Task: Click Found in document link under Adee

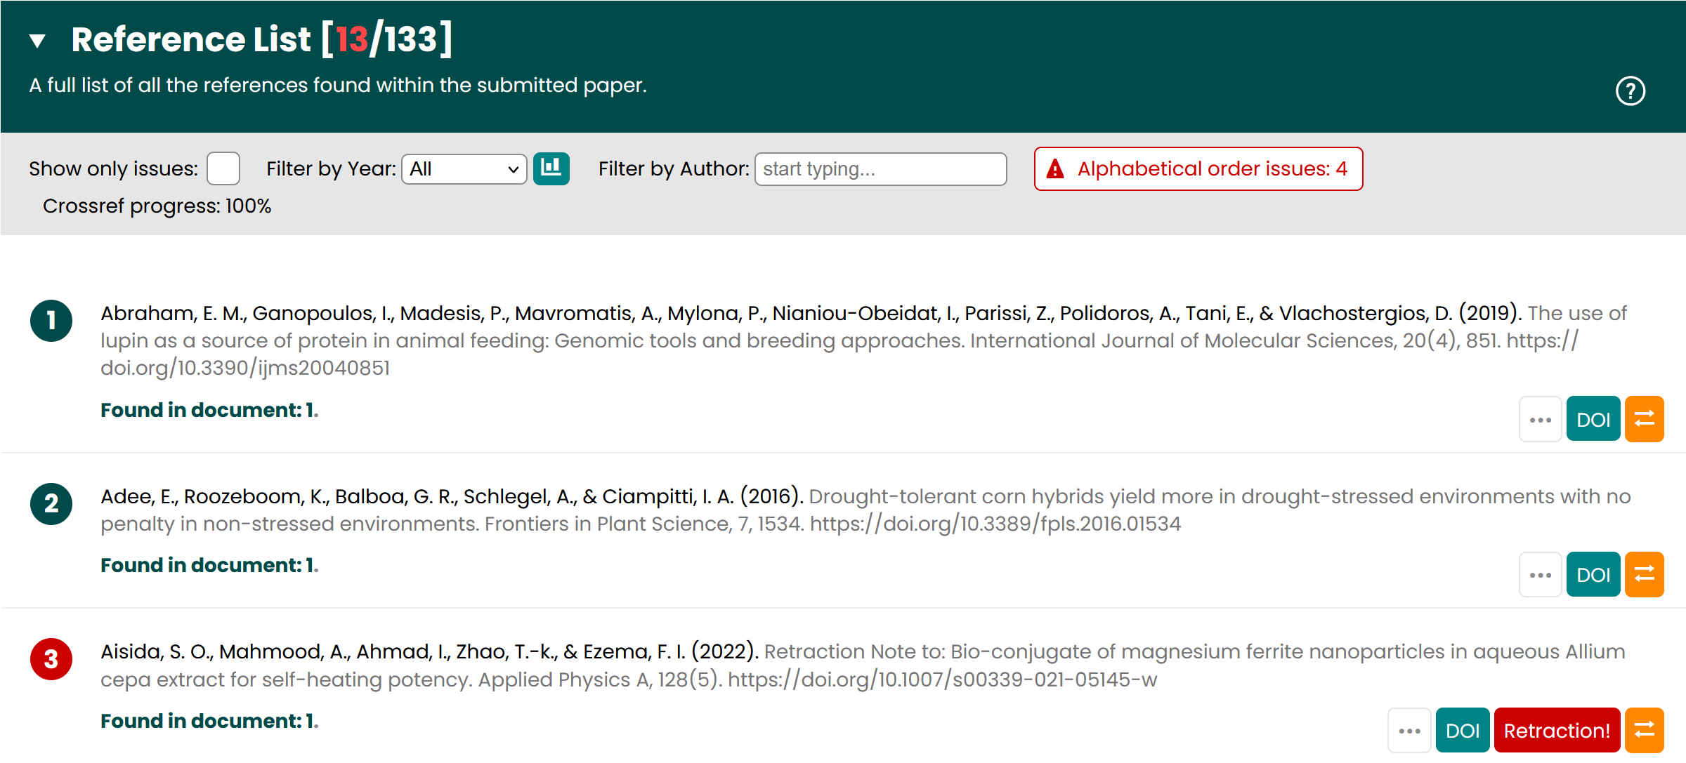Action: point(209,565)
